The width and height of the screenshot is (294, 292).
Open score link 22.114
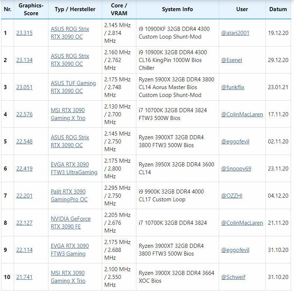click(x=24, y=250)
